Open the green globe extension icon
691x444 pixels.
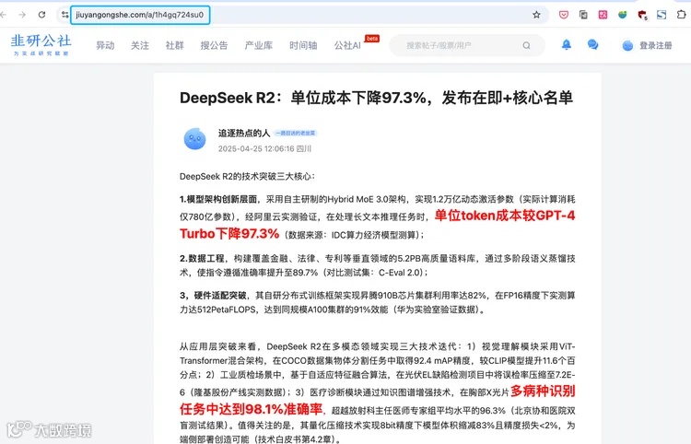click(x=622, y=15)
